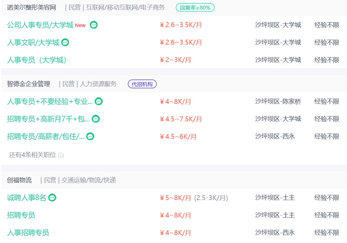Image resolution: width=347 pixels, height=243 pixels.
Task: Open company 诺美尔整形美容网
Action: (x=31, y=8)
